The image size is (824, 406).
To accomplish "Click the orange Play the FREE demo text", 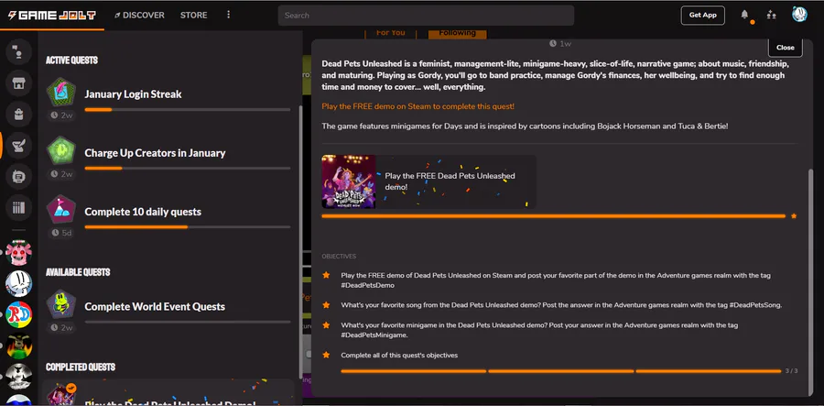I will pos(417,106).
